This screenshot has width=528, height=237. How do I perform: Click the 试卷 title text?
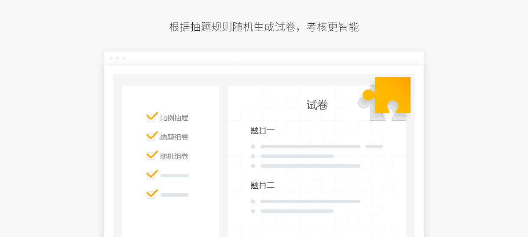tap(317, 105)
